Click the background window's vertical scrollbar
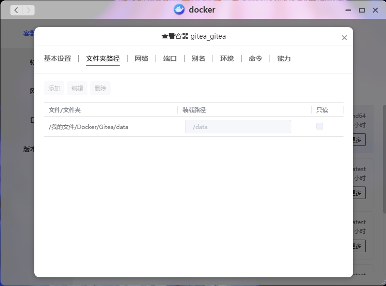 [x=384, y=159]
